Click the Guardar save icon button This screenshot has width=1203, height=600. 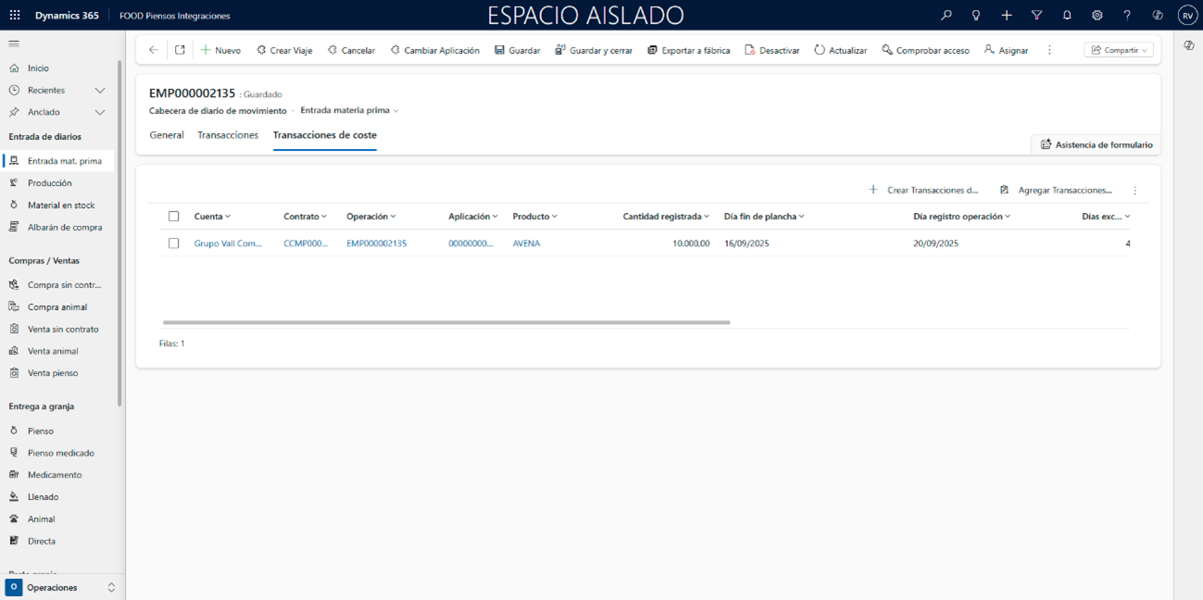click(x=517, y=50)
